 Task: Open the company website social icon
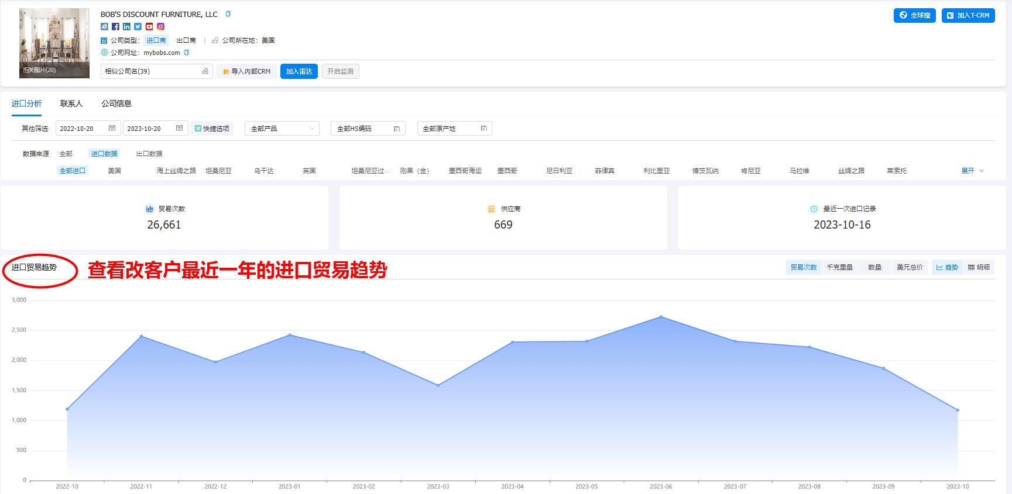point(104,26)
